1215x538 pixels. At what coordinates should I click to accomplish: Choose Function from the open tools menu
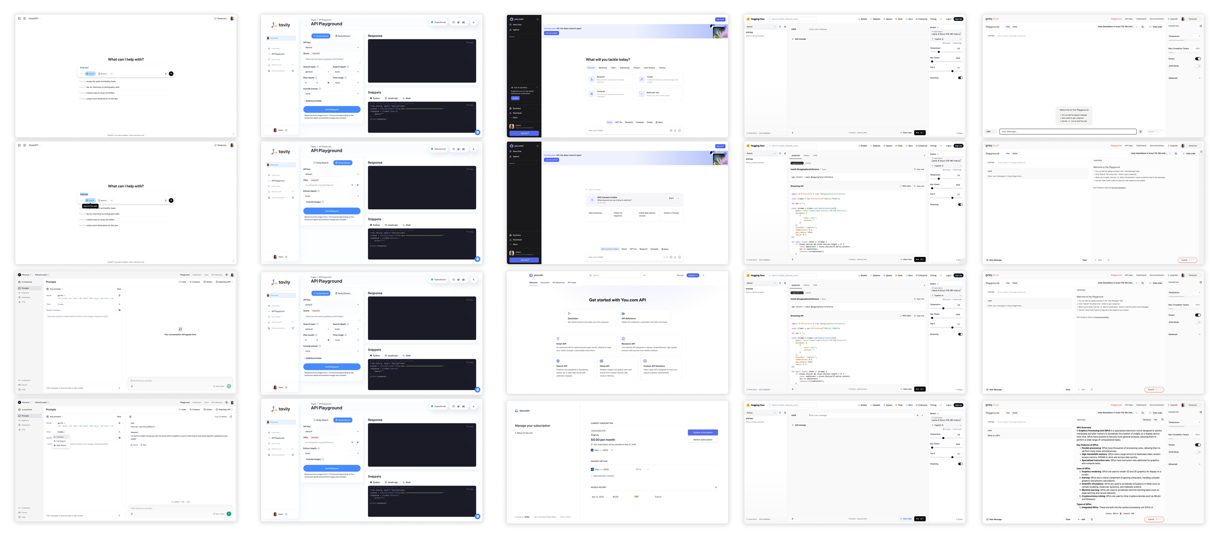[60, 437]
